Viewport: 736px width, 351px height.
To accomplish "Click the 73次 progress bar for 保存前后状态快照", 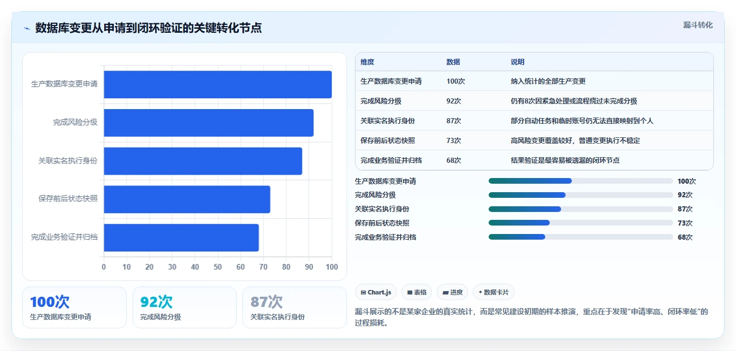I will click(x=580, y=223).
